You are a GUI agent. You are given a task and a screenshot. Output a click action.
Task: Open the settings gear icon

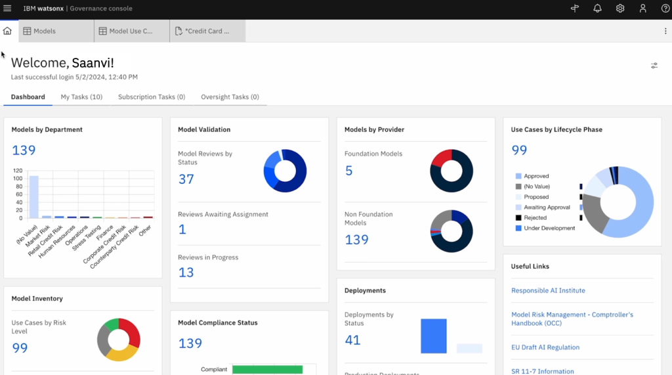pos(620,8)
